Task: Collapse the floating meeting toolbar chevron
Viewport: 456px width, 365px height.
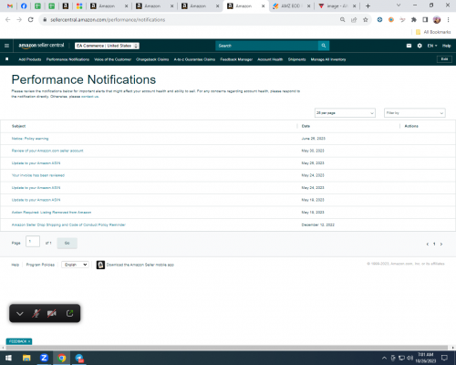Action: pos(20,314)
